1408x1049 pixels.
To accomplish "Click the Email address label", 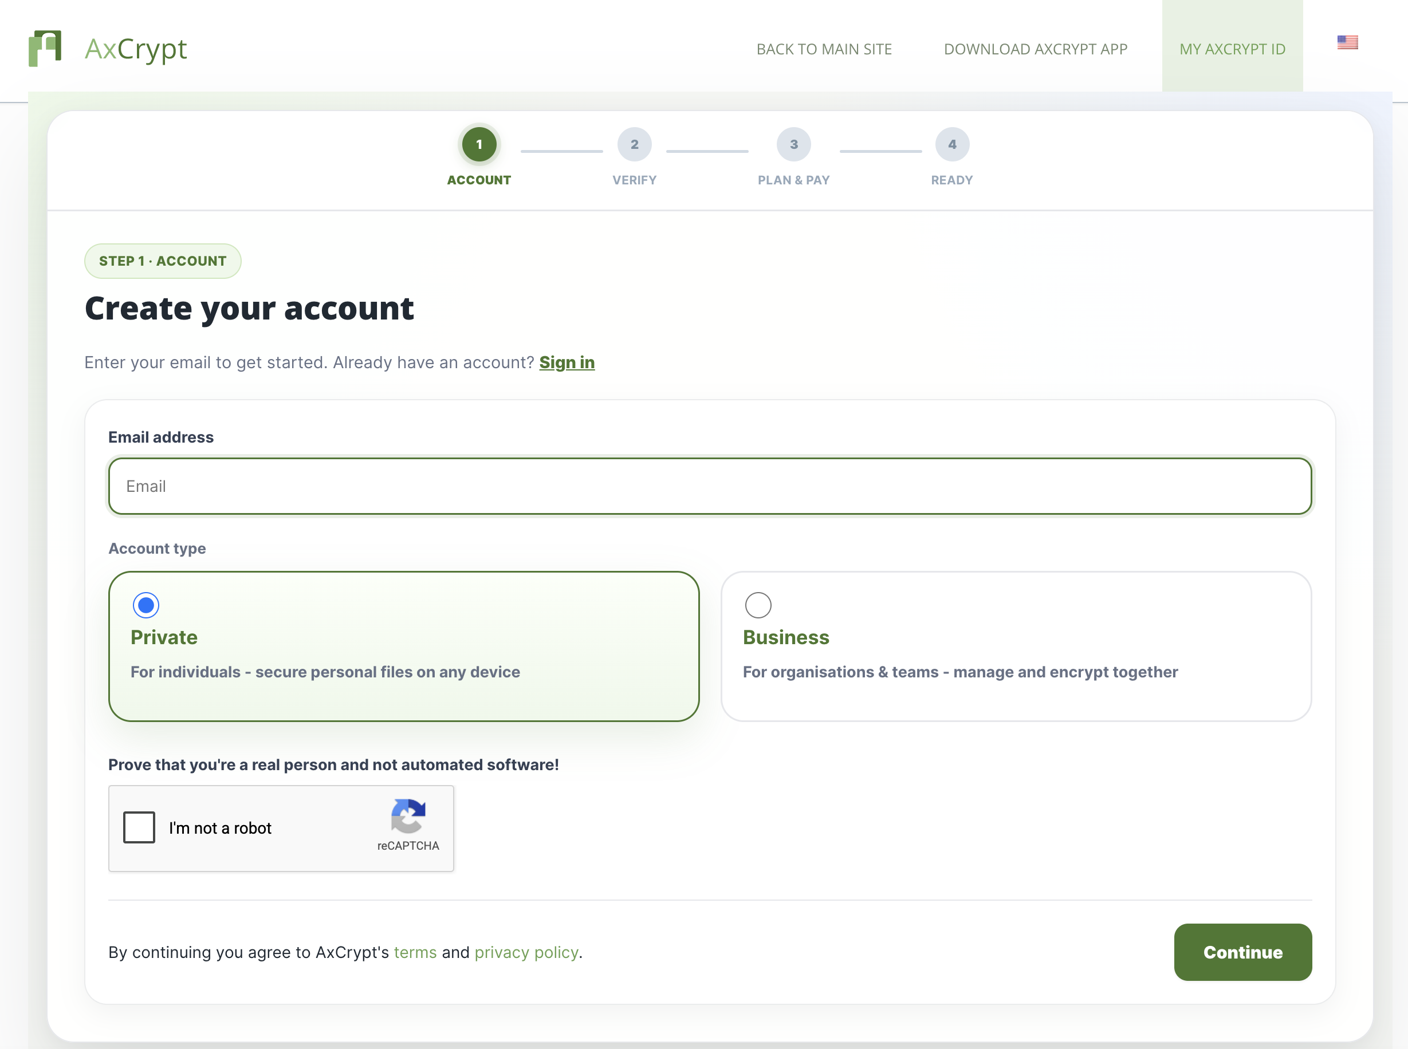I will [x=161, y=437].
